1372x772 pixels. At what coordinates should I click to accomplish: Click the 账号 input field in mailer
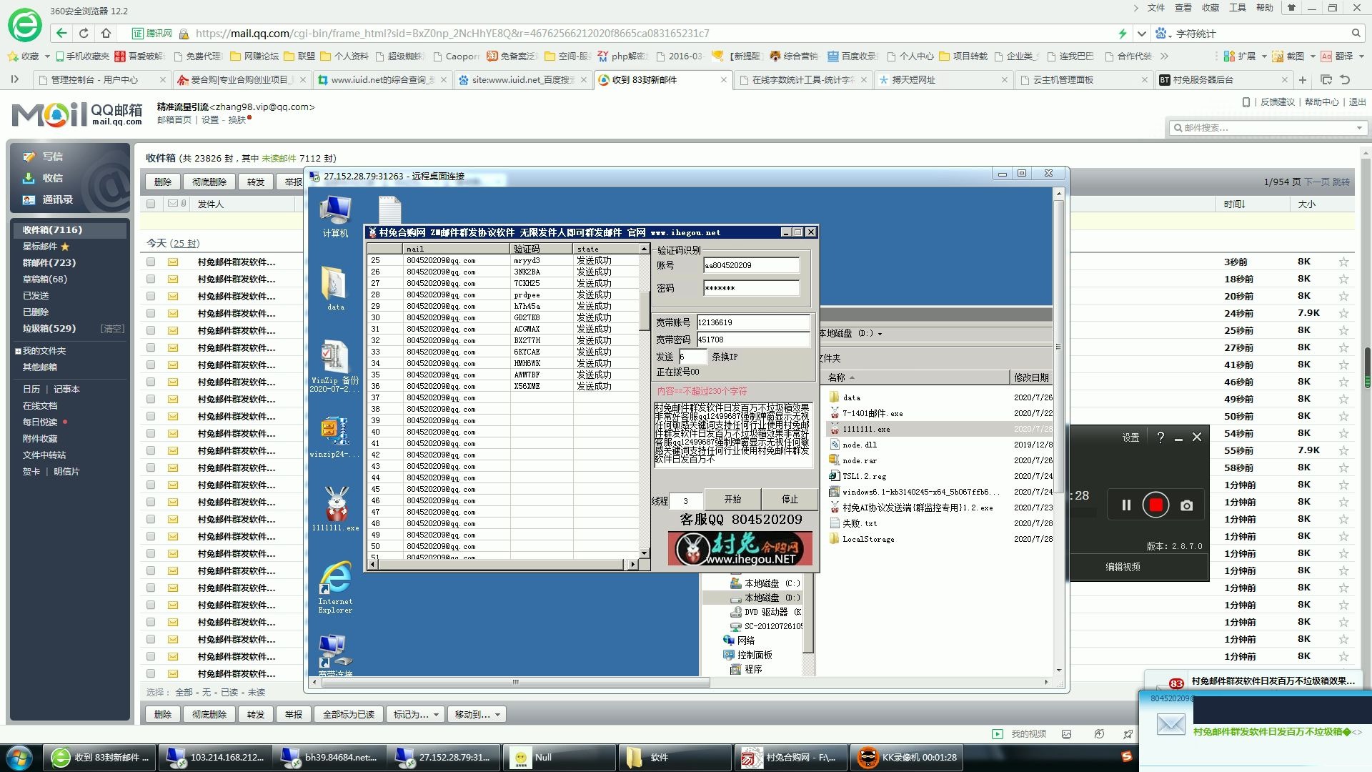(751, 265)
